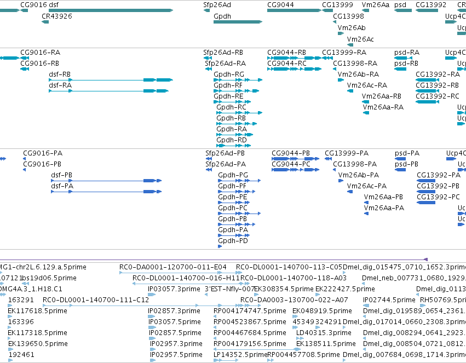Click the dsf-RA transcript label
The height and width of the screenshot is (363, 466).
60,85
